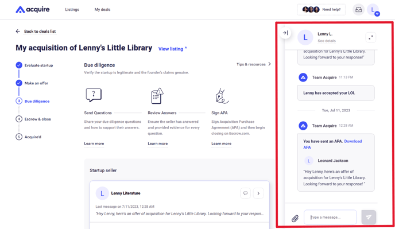
Task: Click the Lenny Literature avatar
Action: point(102,193)
